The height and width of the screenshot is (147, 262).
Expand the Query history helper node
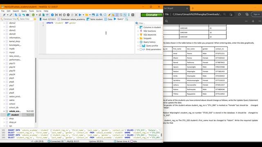138,42
